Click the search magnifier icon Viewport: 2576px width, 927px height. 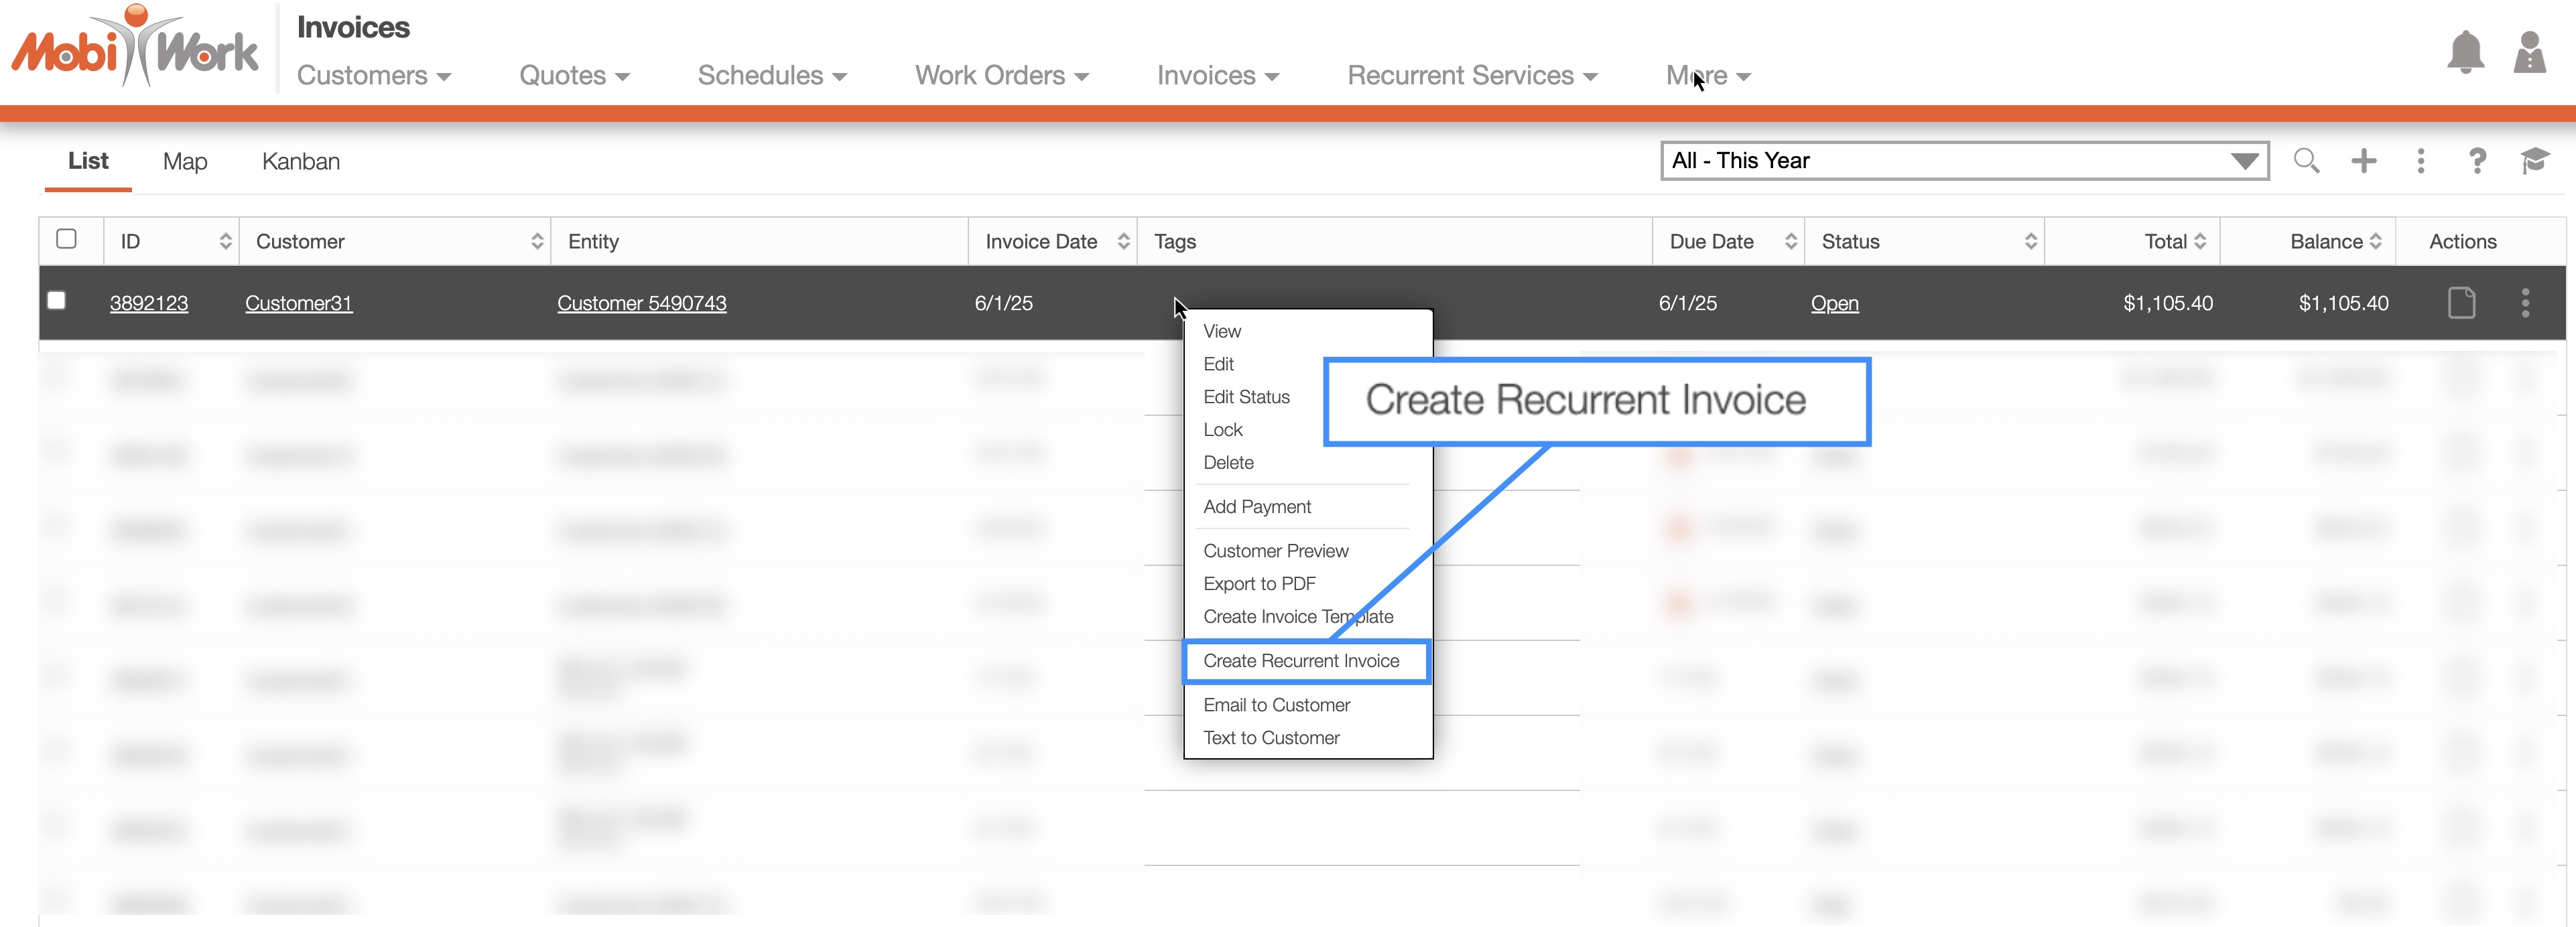click(2306, 161)
